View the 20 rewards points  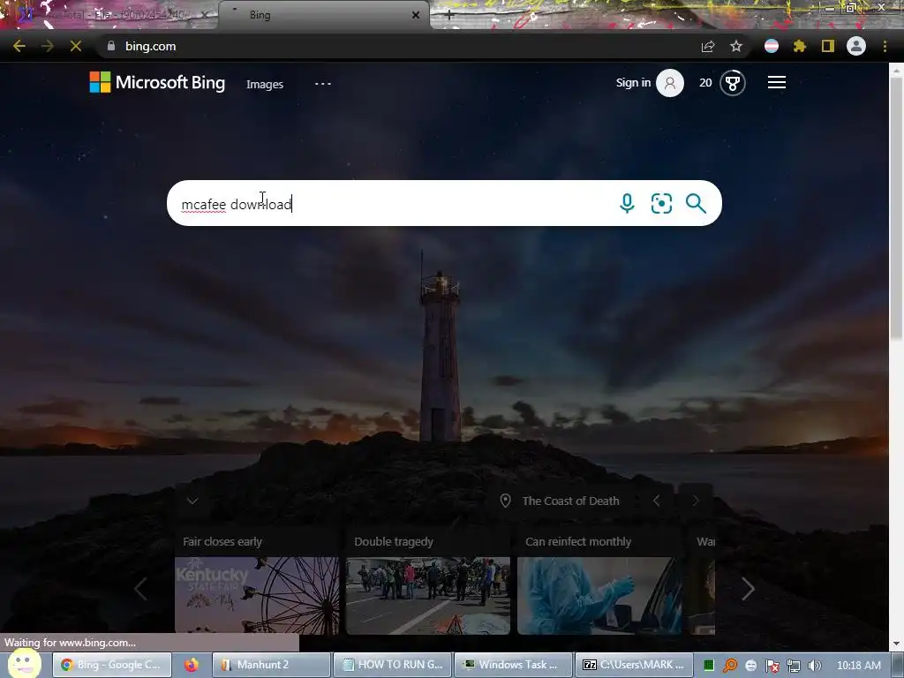705,82
